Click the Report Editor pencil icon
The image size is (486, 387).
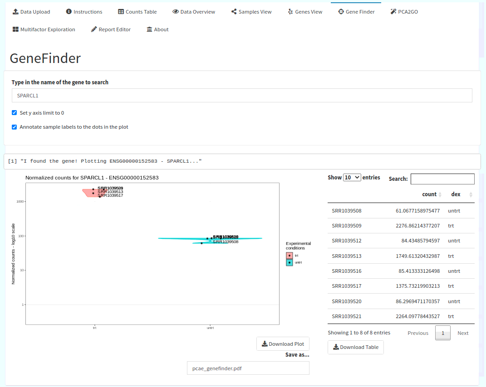point(94,29)
